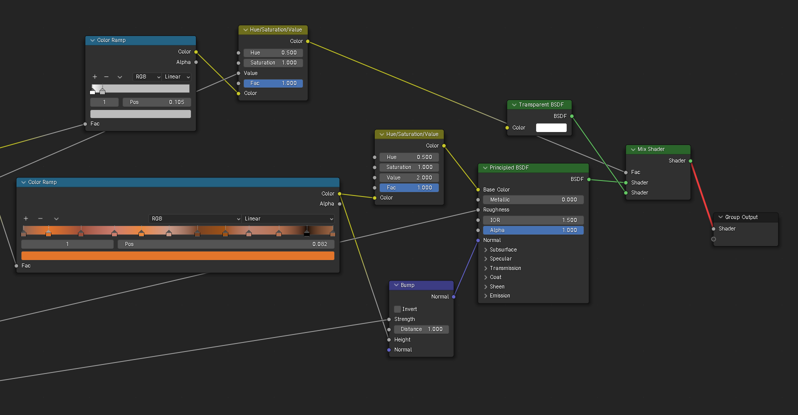Click Saturation 1.000 in upper Hue/Saturation/Value node
The image size is (798, 415).
(x=273, y=63)
